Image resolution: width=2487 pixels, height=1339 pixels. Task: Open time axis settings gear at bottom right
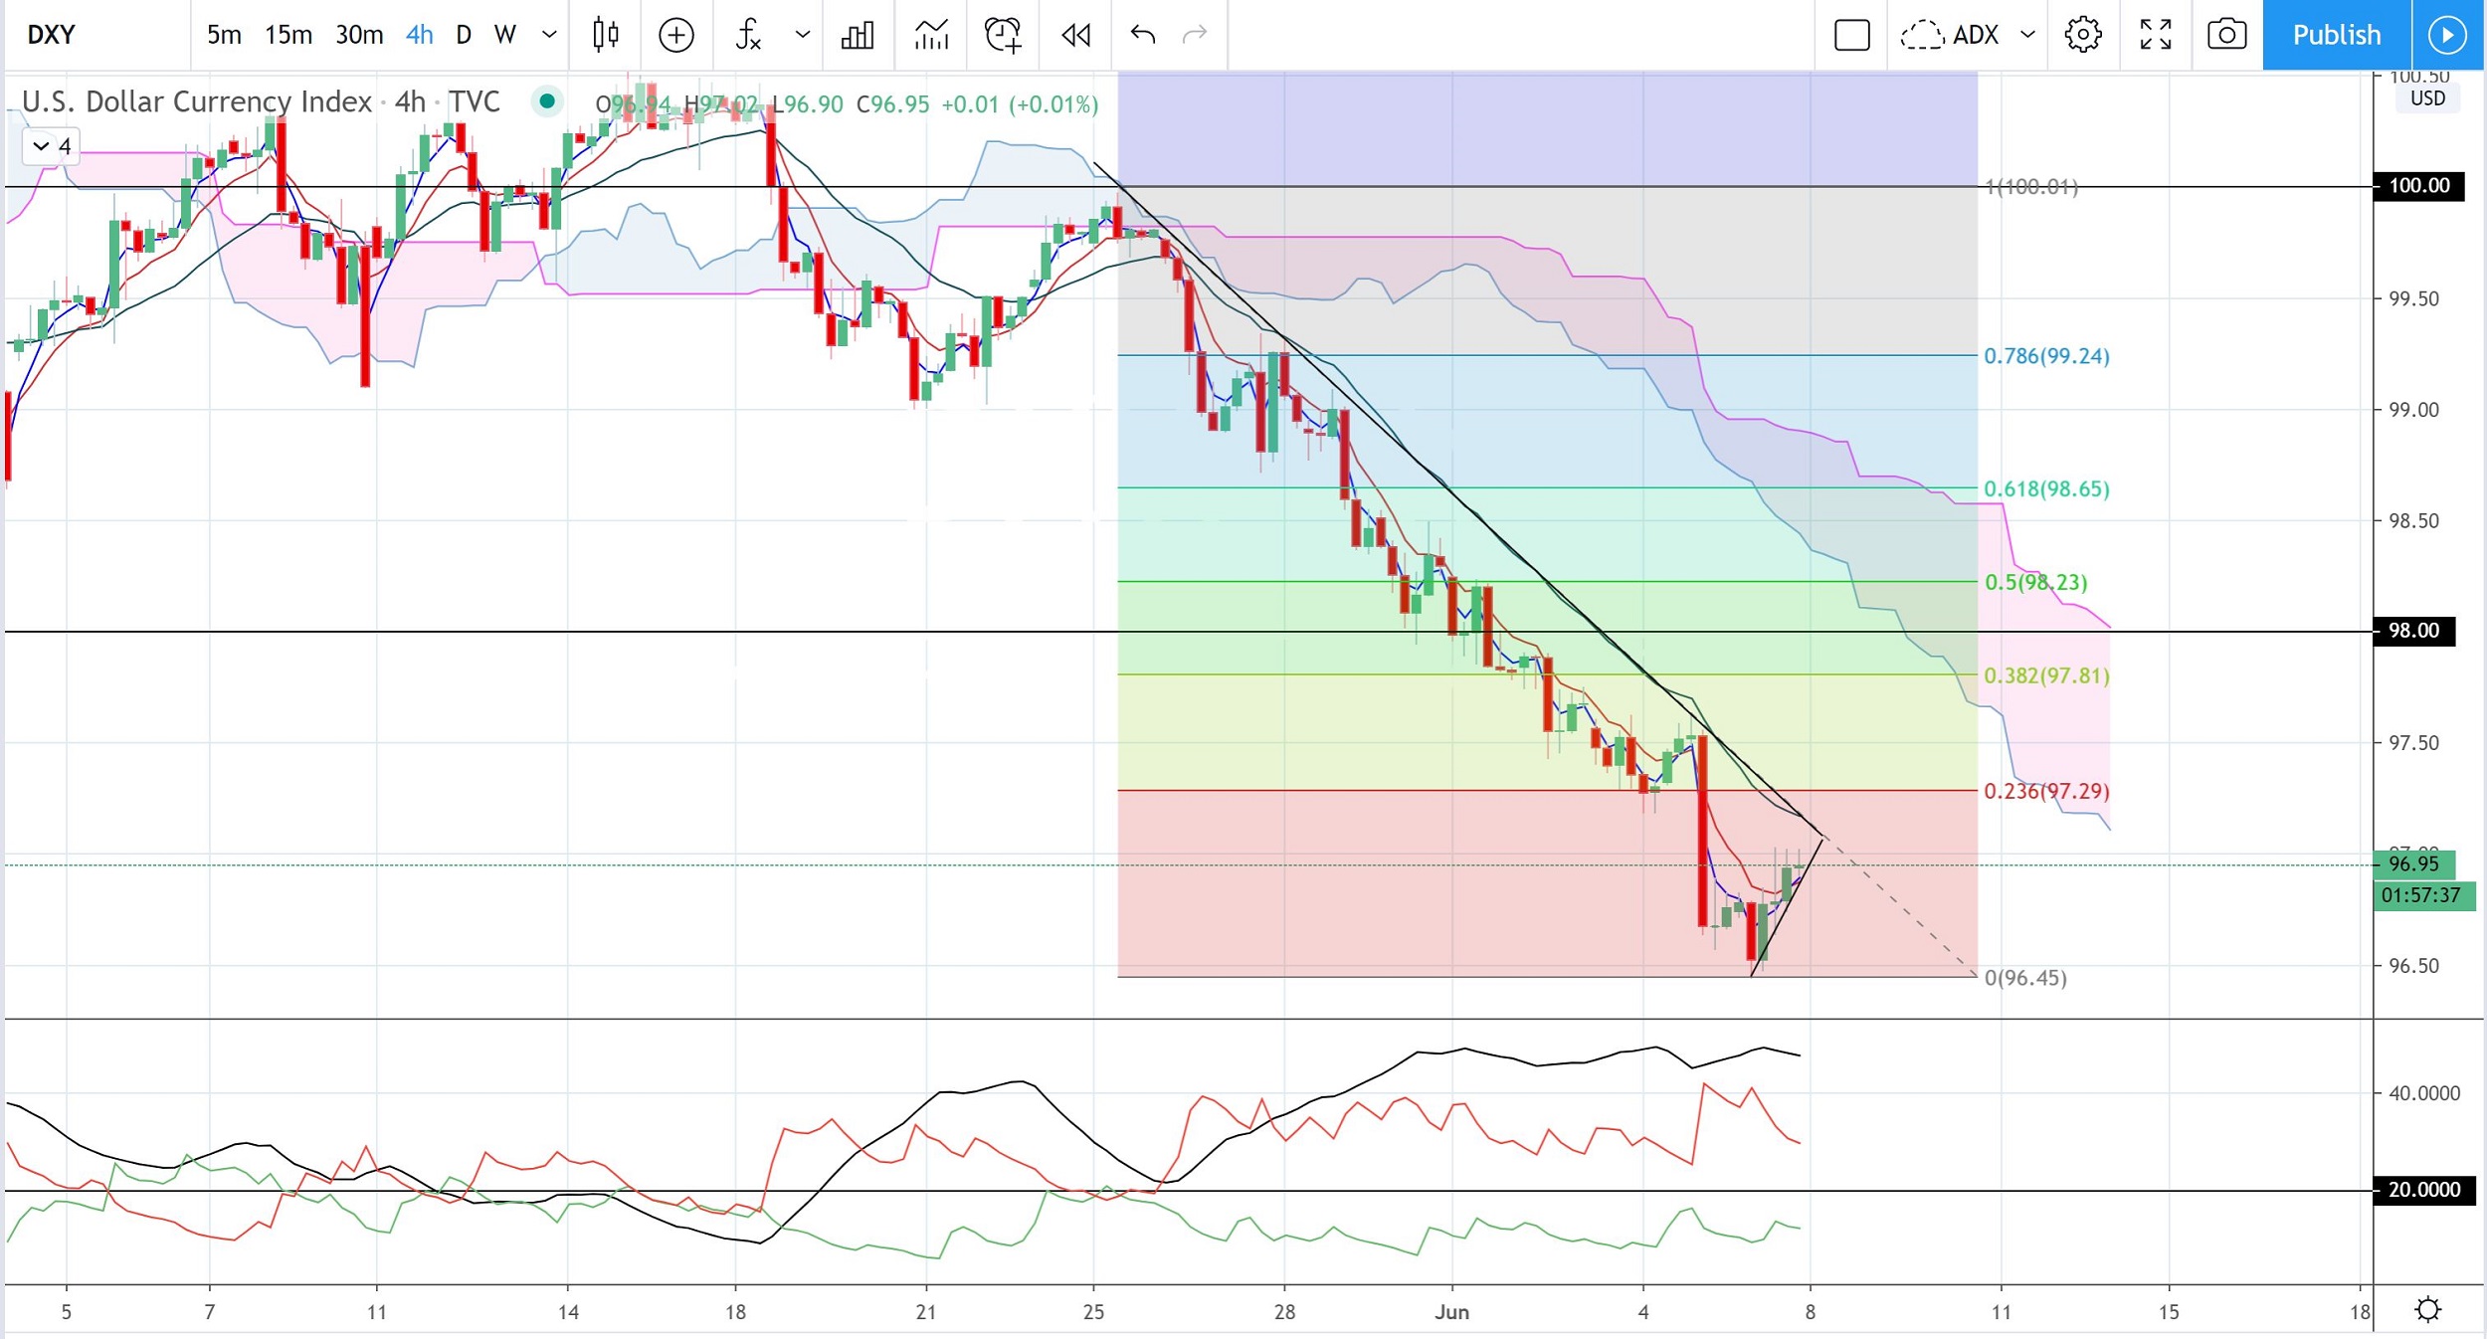point(2428,1309)
